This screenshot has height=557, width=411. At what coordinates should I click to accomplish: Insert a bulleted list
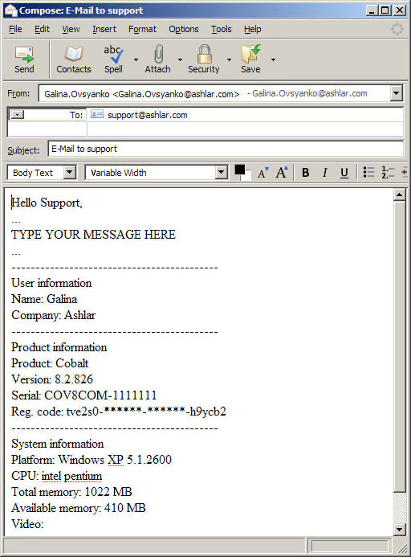(x=368, y=173)
